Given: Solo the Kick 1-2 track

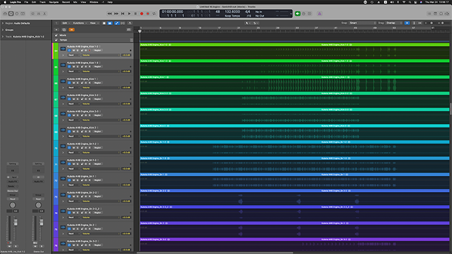Looking at the screenshot, I should coord(78,50).
